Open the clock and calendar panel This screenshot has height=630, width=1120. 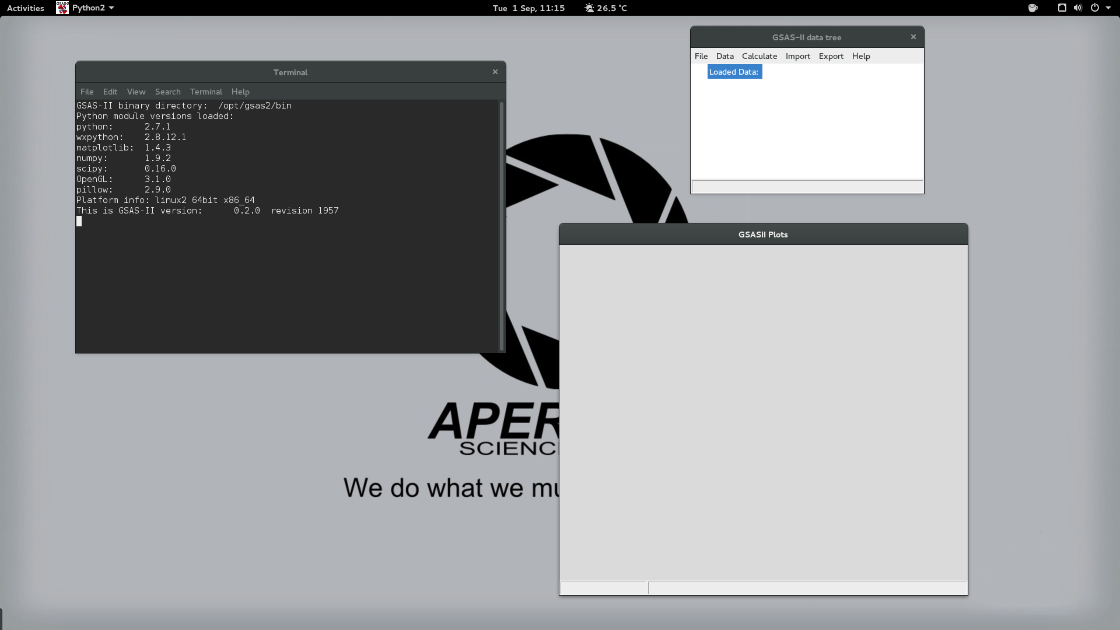click(528, 8)
